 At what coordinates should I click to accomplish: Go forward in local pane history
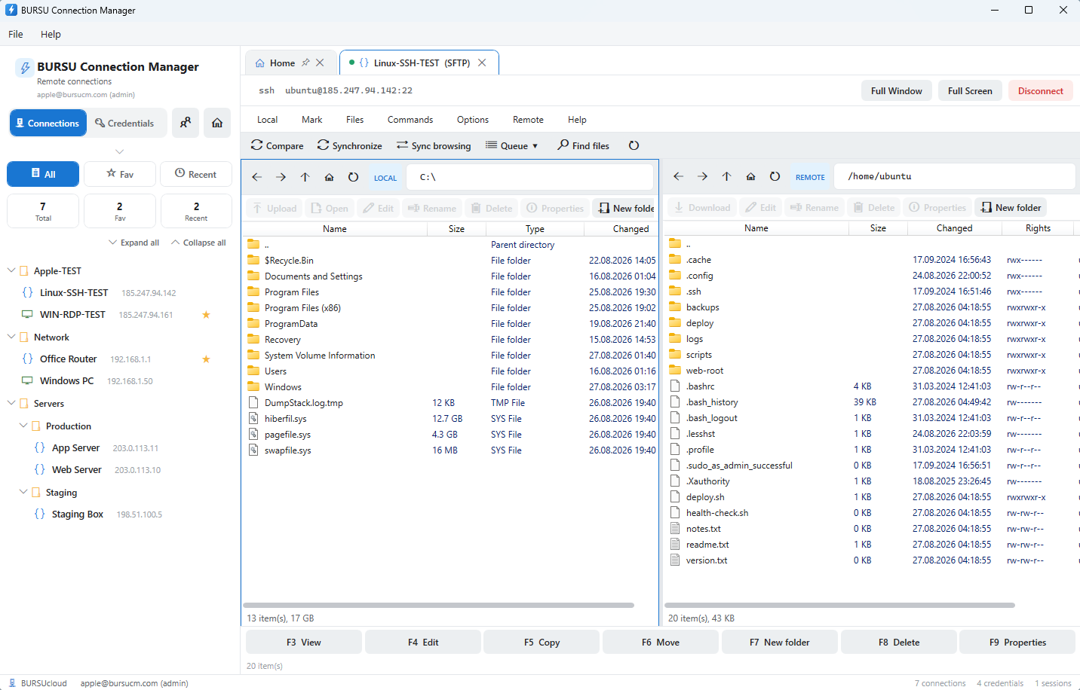coord(281,177)
